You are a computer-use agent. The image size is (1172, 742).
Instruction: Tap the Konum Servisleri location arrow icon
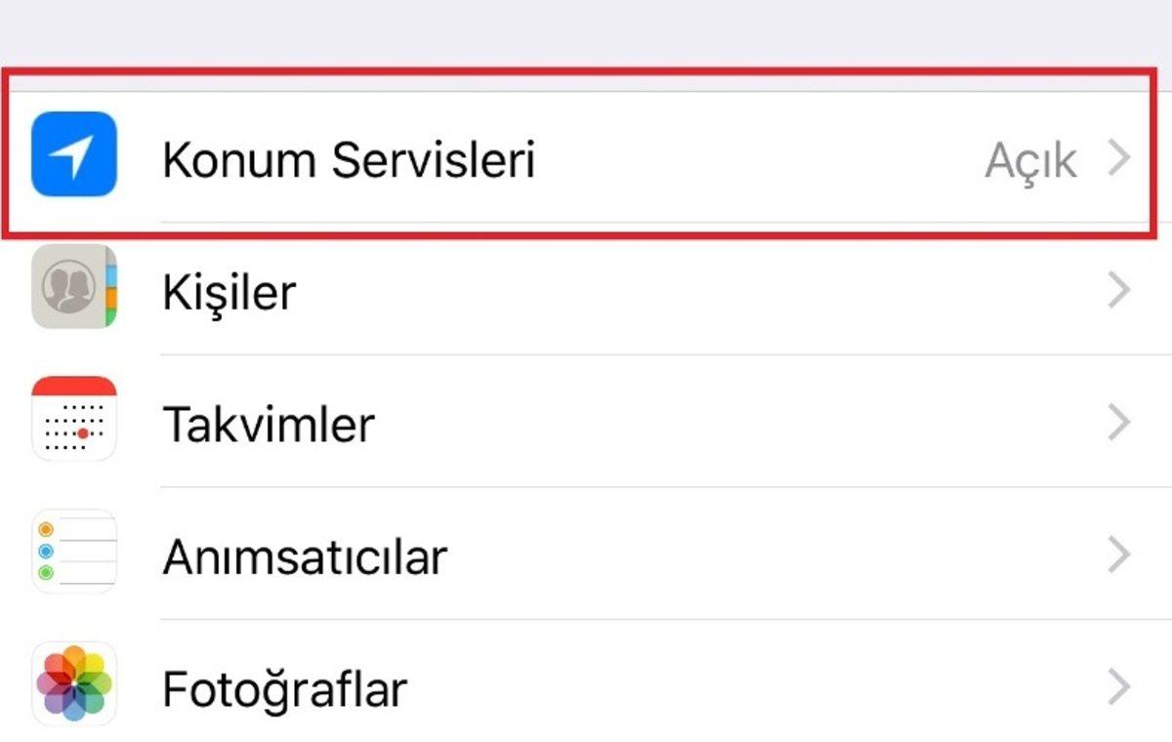pos(74,156)
